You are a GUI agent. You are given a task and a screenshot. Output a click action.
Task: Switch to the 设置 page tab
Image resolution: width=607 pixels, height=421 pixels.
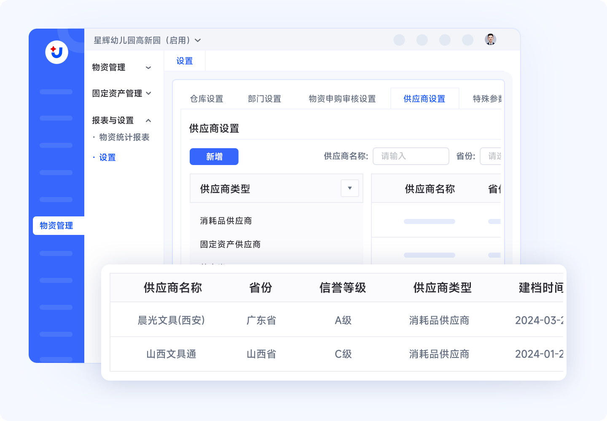coord(185,61)
